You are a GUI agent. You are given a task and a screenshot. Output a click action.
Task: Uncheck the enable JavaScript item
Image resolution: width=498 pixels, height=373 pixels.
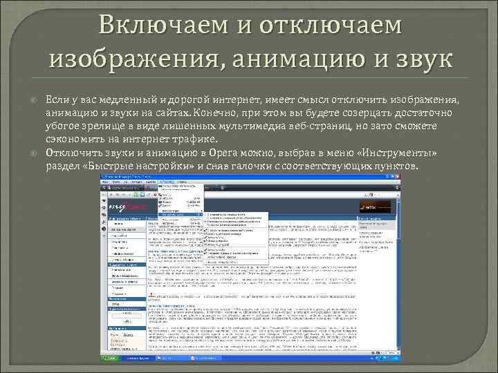point(236,245)
